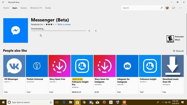Show hidden system tray icons
The height and width of the screenshot is (105, 187).
163,102
